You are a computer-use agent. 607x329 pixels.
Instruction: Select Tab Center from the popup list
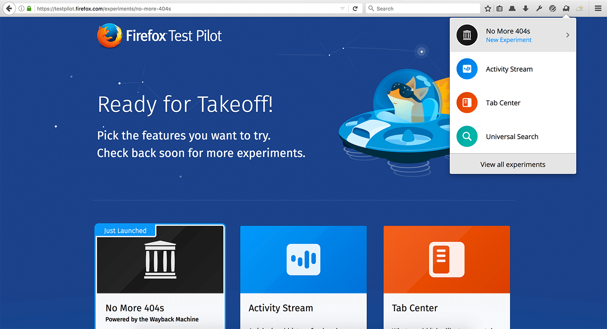[513, 103]
